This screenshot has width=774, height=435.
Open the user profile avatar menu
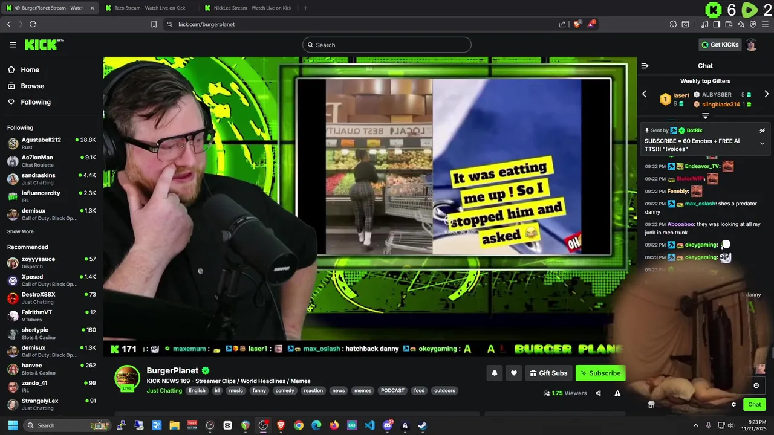(x=751, y=45)
